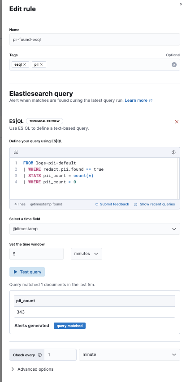The width and height of the screenshot is (182, 382).
Task: Open the Select a time field dropdown
Action: [95, 229]
